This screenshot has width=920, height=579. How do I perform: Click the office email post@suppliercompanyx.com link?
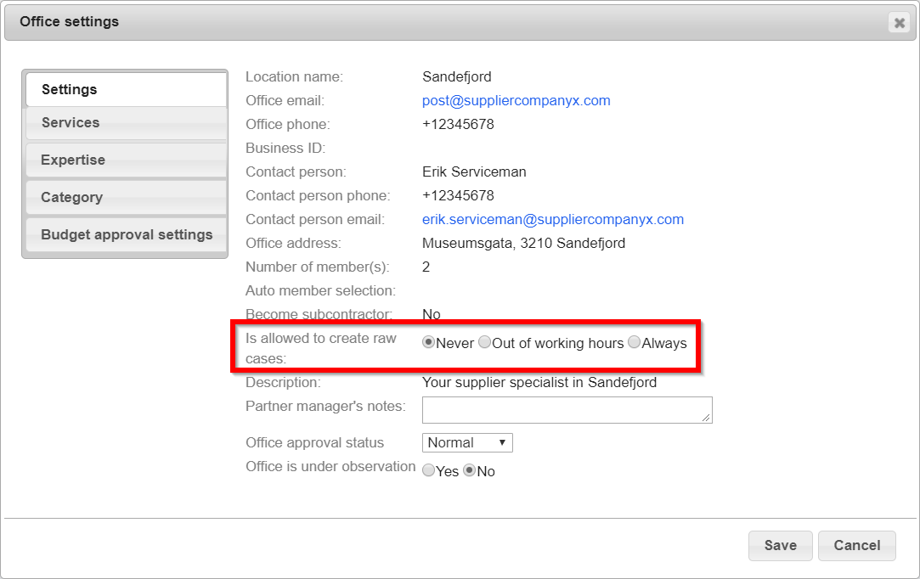516,100
